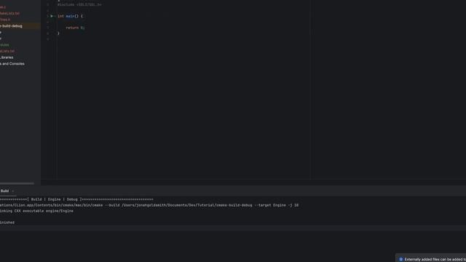Click the 'return 0;' statement in editor

[x=75, y=28]
